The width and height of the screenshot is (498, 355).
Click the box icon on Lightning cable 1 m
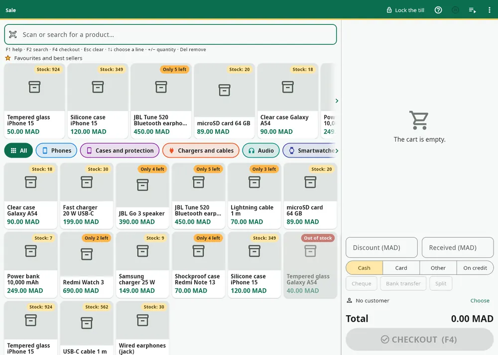point(254,182)
